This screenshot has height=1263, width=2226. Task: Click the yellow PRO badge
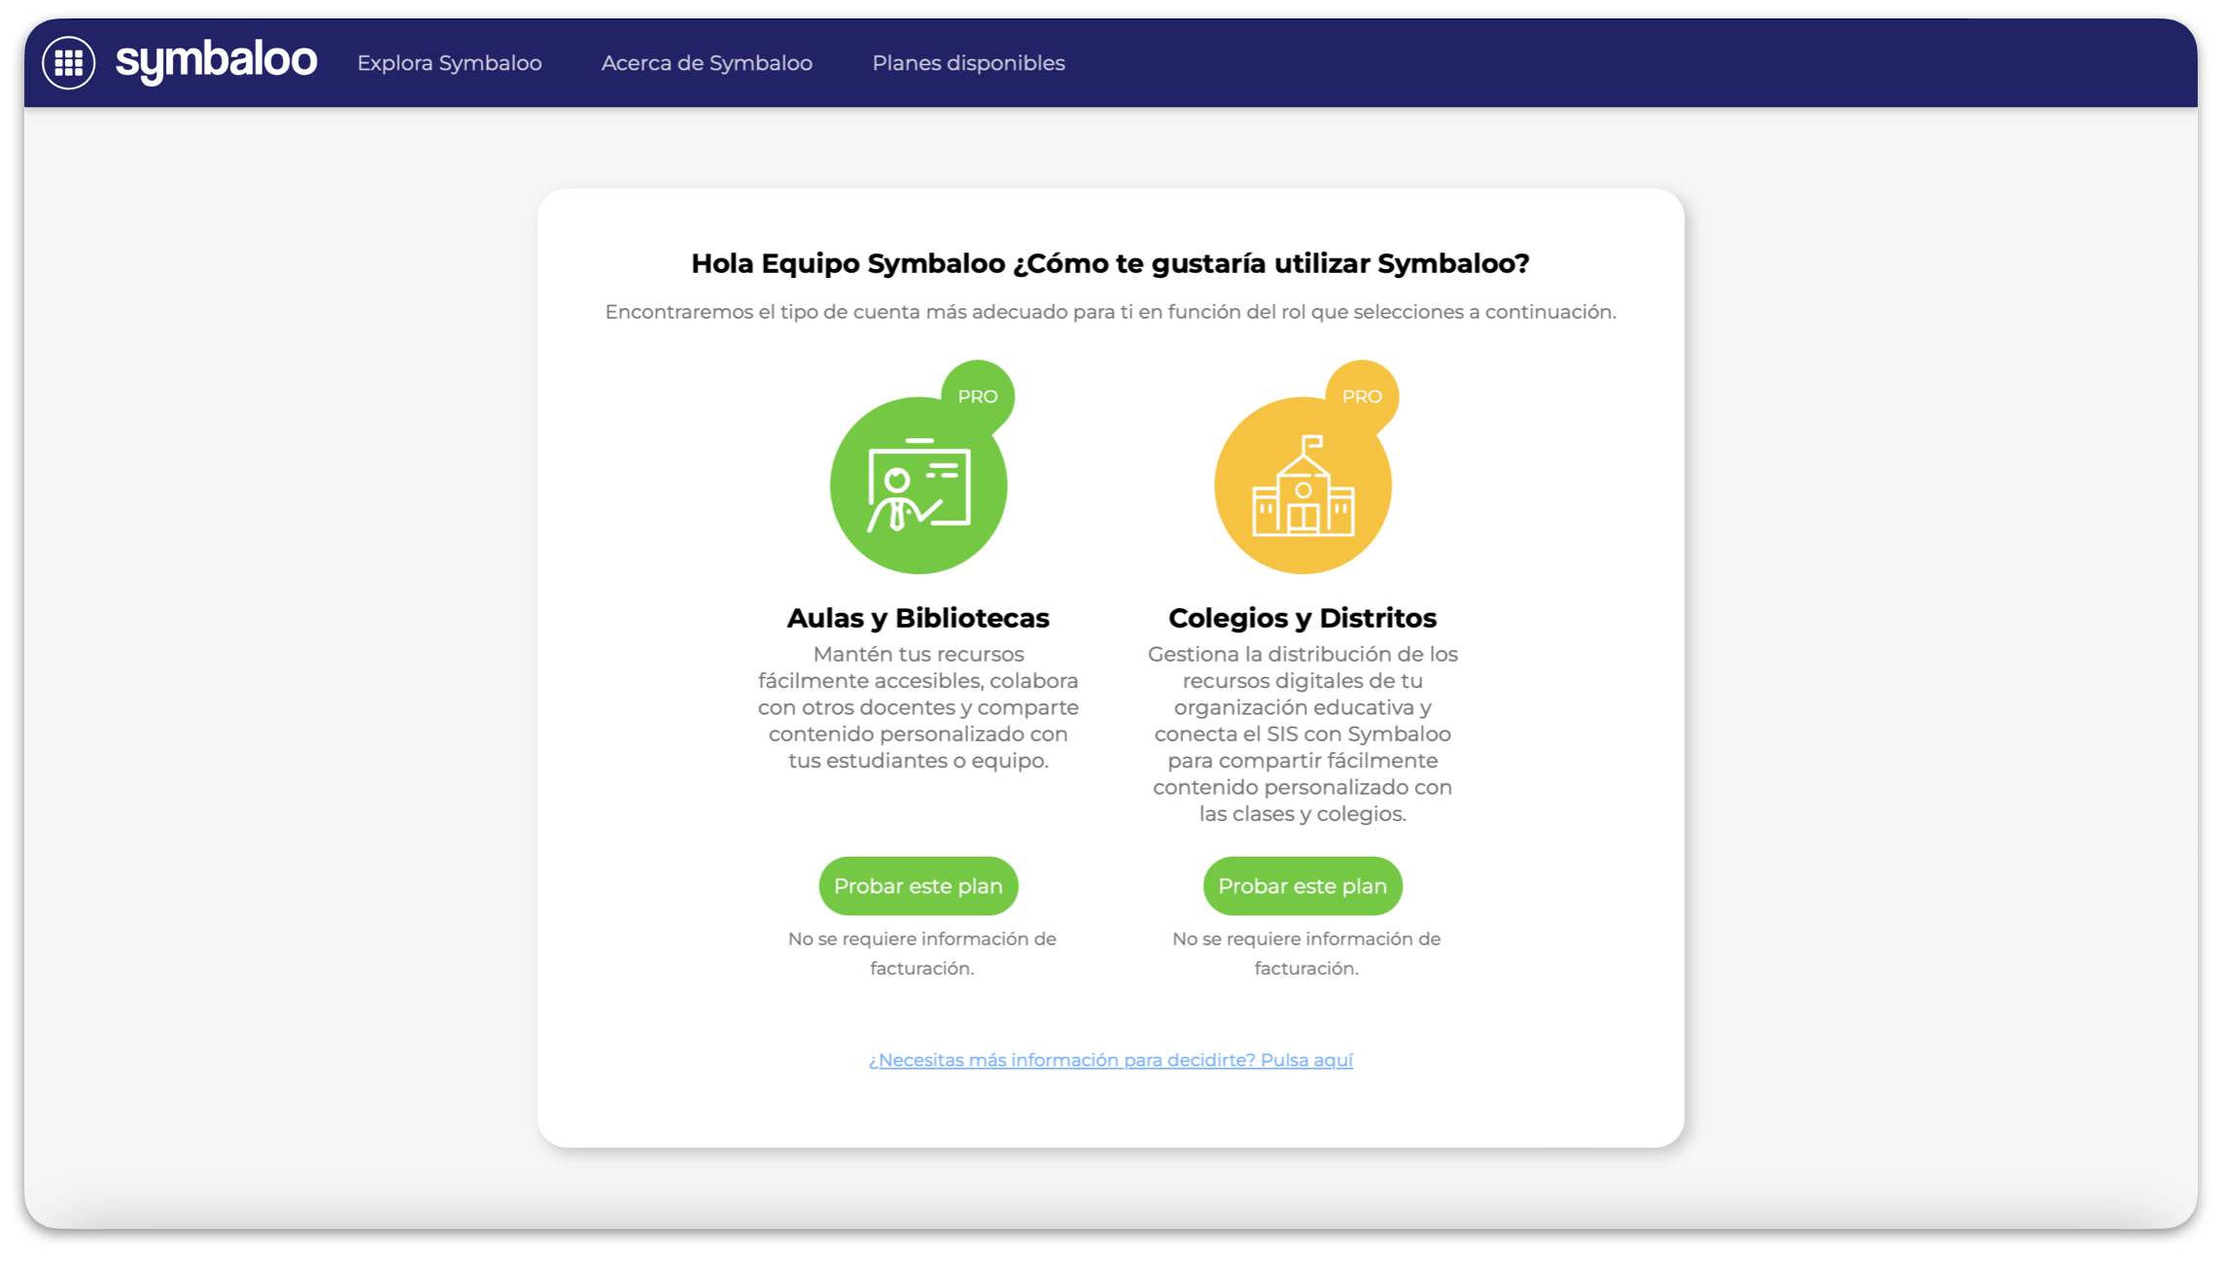coord(1362,396)
